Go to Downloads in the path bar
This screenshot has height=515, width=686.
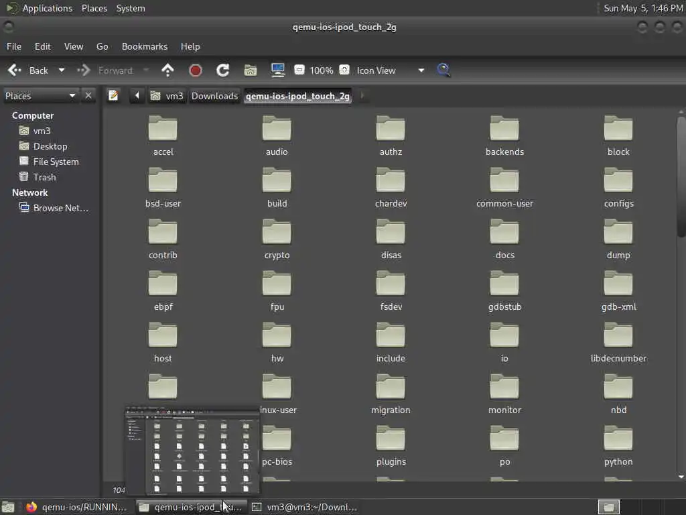(214, 96)
